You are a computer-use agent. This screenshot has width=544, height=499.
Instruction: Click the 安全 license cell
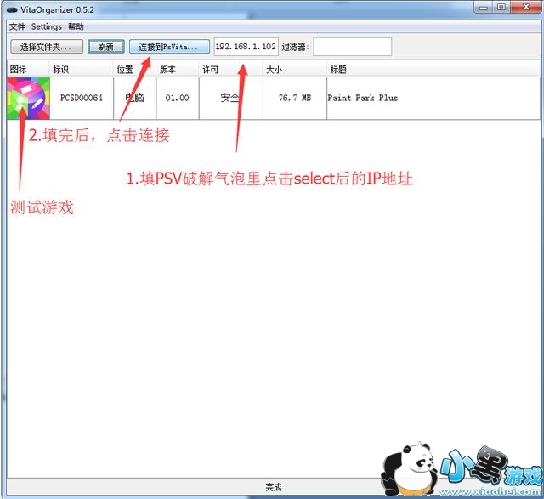click(230, 99)
